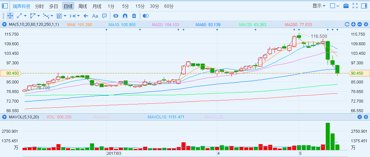Image resolution: width=370 pixels, height=157 pixels.
Task: Expand the measurement tool dropdown arrow
Action: 65,16
